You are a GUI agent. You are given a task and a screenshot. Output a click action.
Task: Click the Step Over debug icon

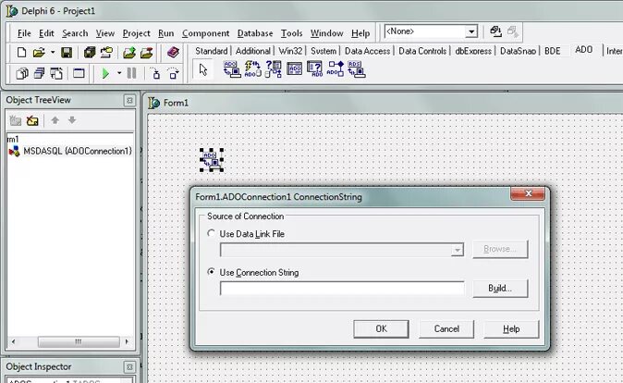point(173,74)
